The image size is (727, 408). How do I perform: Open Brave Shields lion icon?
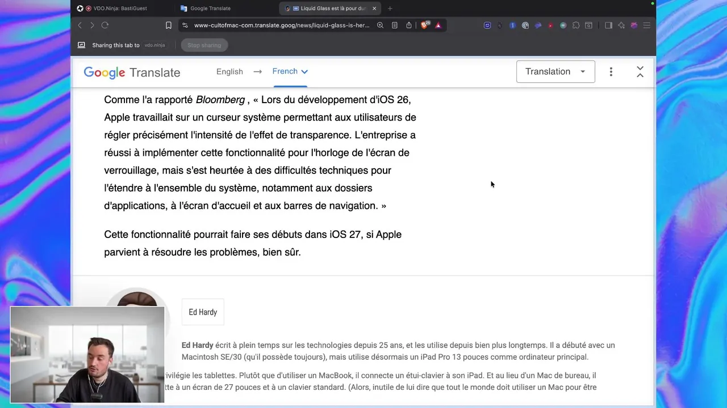(x=424, y=25)
